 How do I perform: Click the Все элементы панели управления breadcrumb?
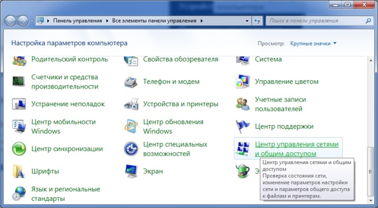[x=154, y=21]
